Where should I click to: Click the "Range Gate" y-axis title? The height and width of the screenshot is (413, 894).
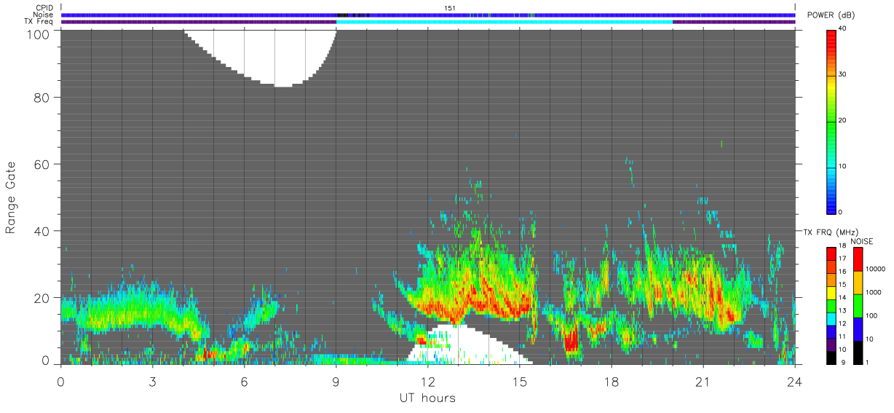11,197
